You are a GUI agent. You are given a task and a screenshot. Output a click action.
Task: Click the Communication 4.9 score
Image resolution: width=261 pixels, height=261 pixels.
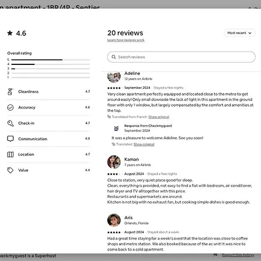coord(88,139)
